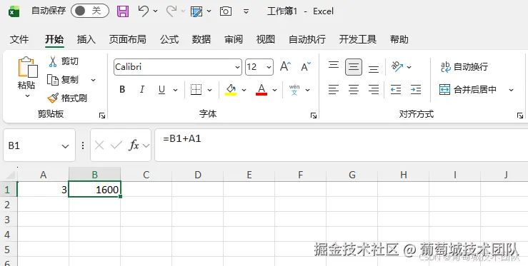
Task: Increase indent
Action: [x=416, y=89]
